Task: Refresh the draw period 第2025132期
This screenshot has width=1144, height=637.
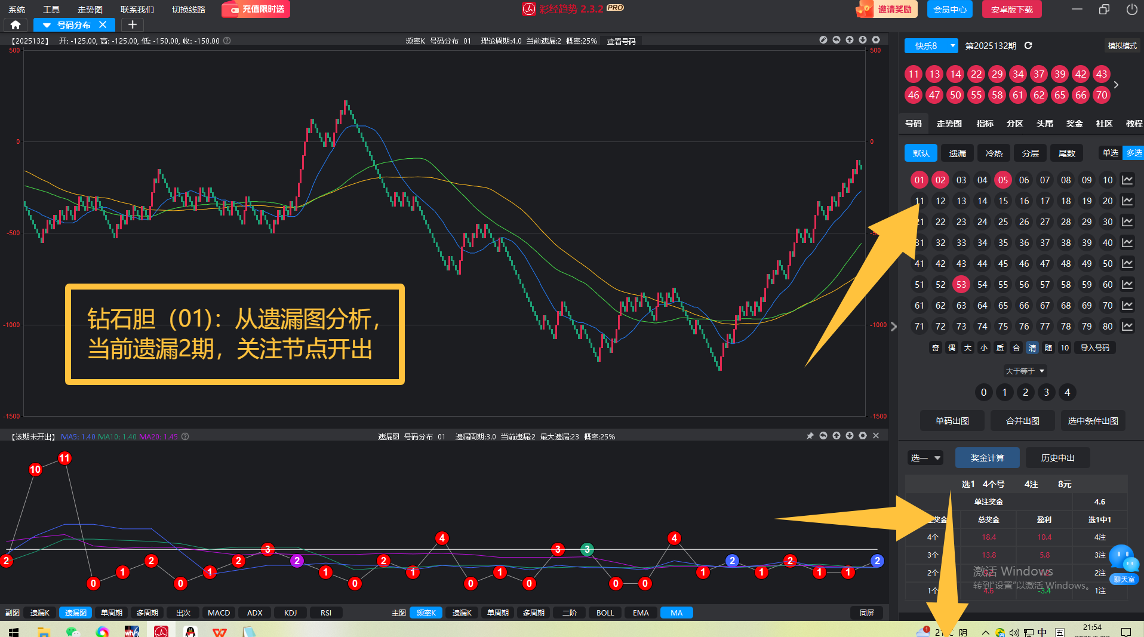Action: (1028, 45)
